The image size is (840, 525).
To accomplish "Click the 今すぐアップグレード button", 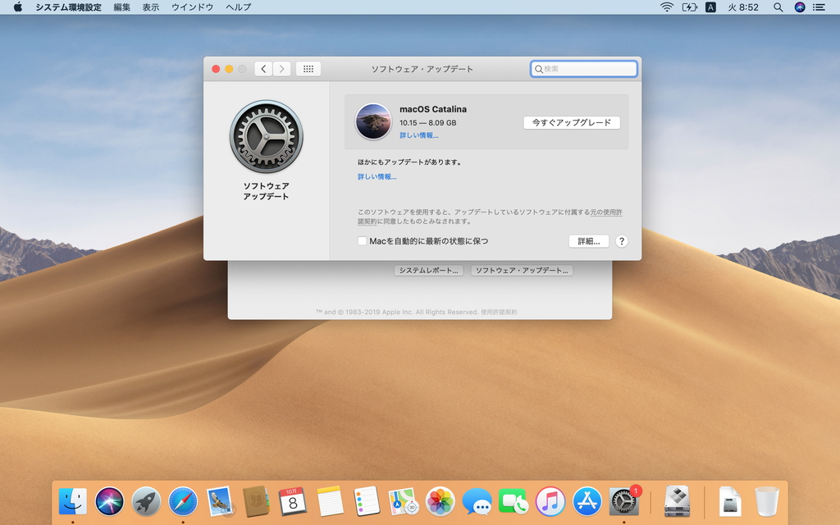I will 572,121.
